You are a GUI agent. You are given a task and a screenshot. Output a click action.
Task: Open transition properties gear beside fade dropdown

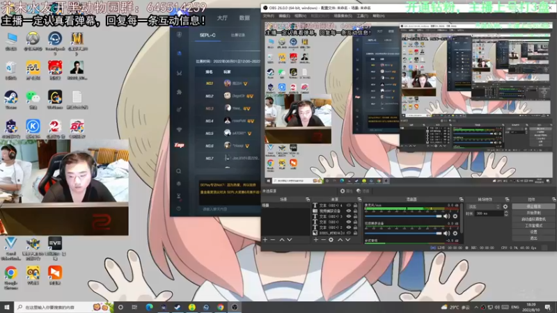pos(505,207)
